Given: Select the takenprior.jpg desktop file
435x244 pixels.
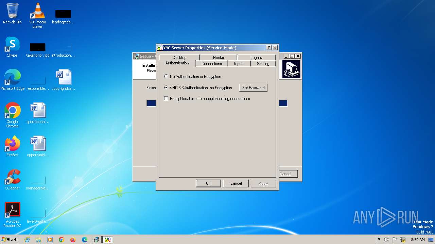Looking at the screenshot, I should tap(38, 50).
